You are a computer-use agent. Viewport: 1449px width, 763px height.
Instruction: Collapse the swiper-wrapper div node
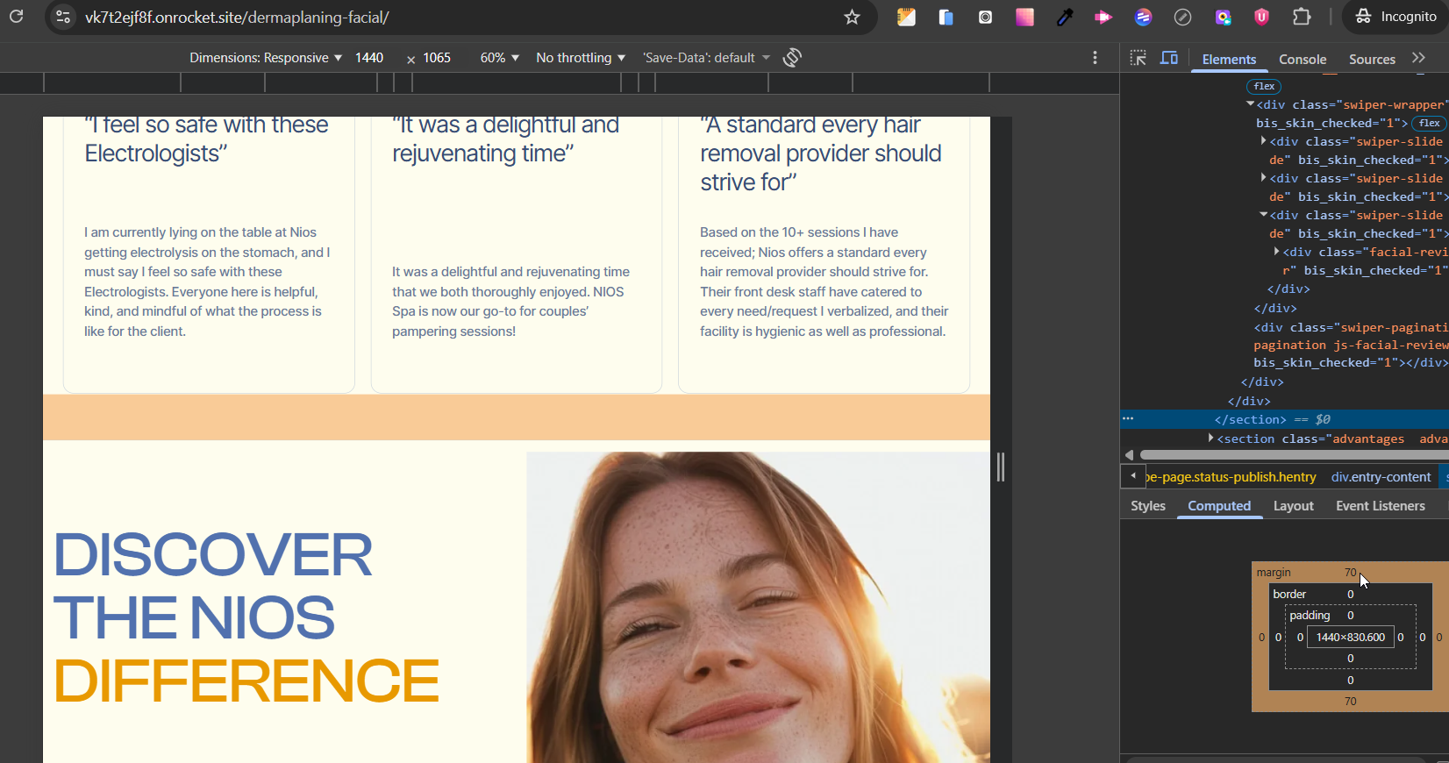pos(1251,104)
